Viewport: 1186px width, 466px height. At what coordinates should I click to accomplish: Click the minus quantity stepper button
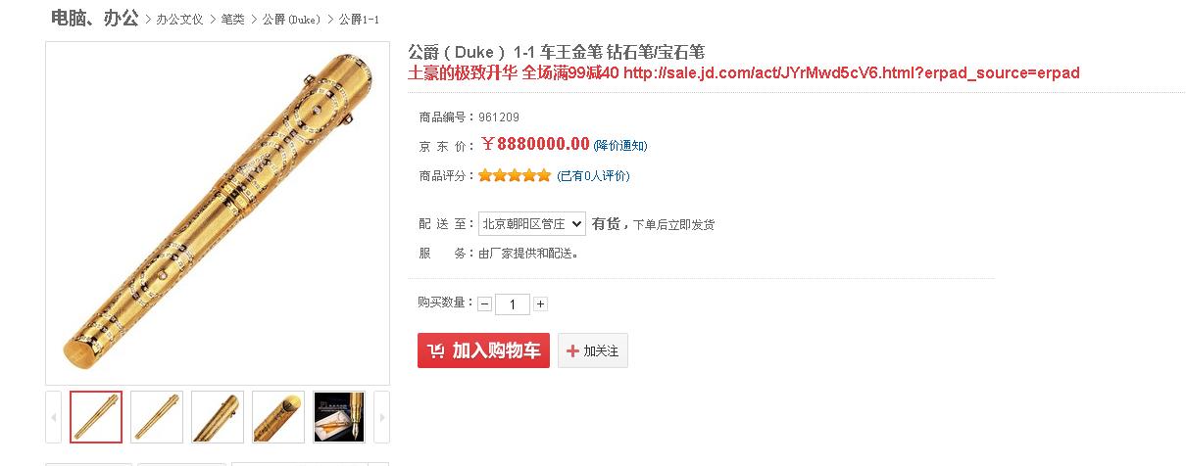coord(485,304)
